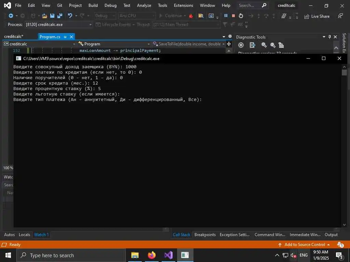Pin the Diagnostic Tools panel

330,37
